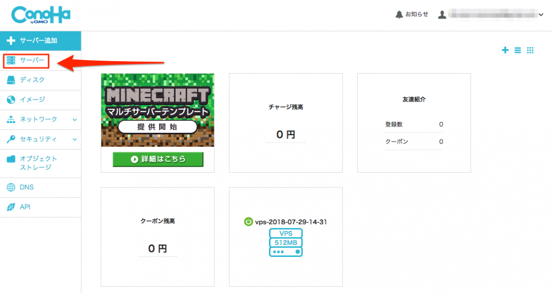Open the account dropdown arrow

(541, 15)
